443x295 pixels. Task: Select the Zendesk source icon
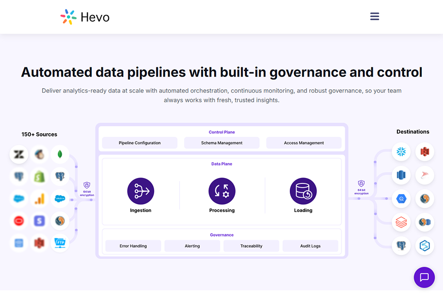click(19, 154)
